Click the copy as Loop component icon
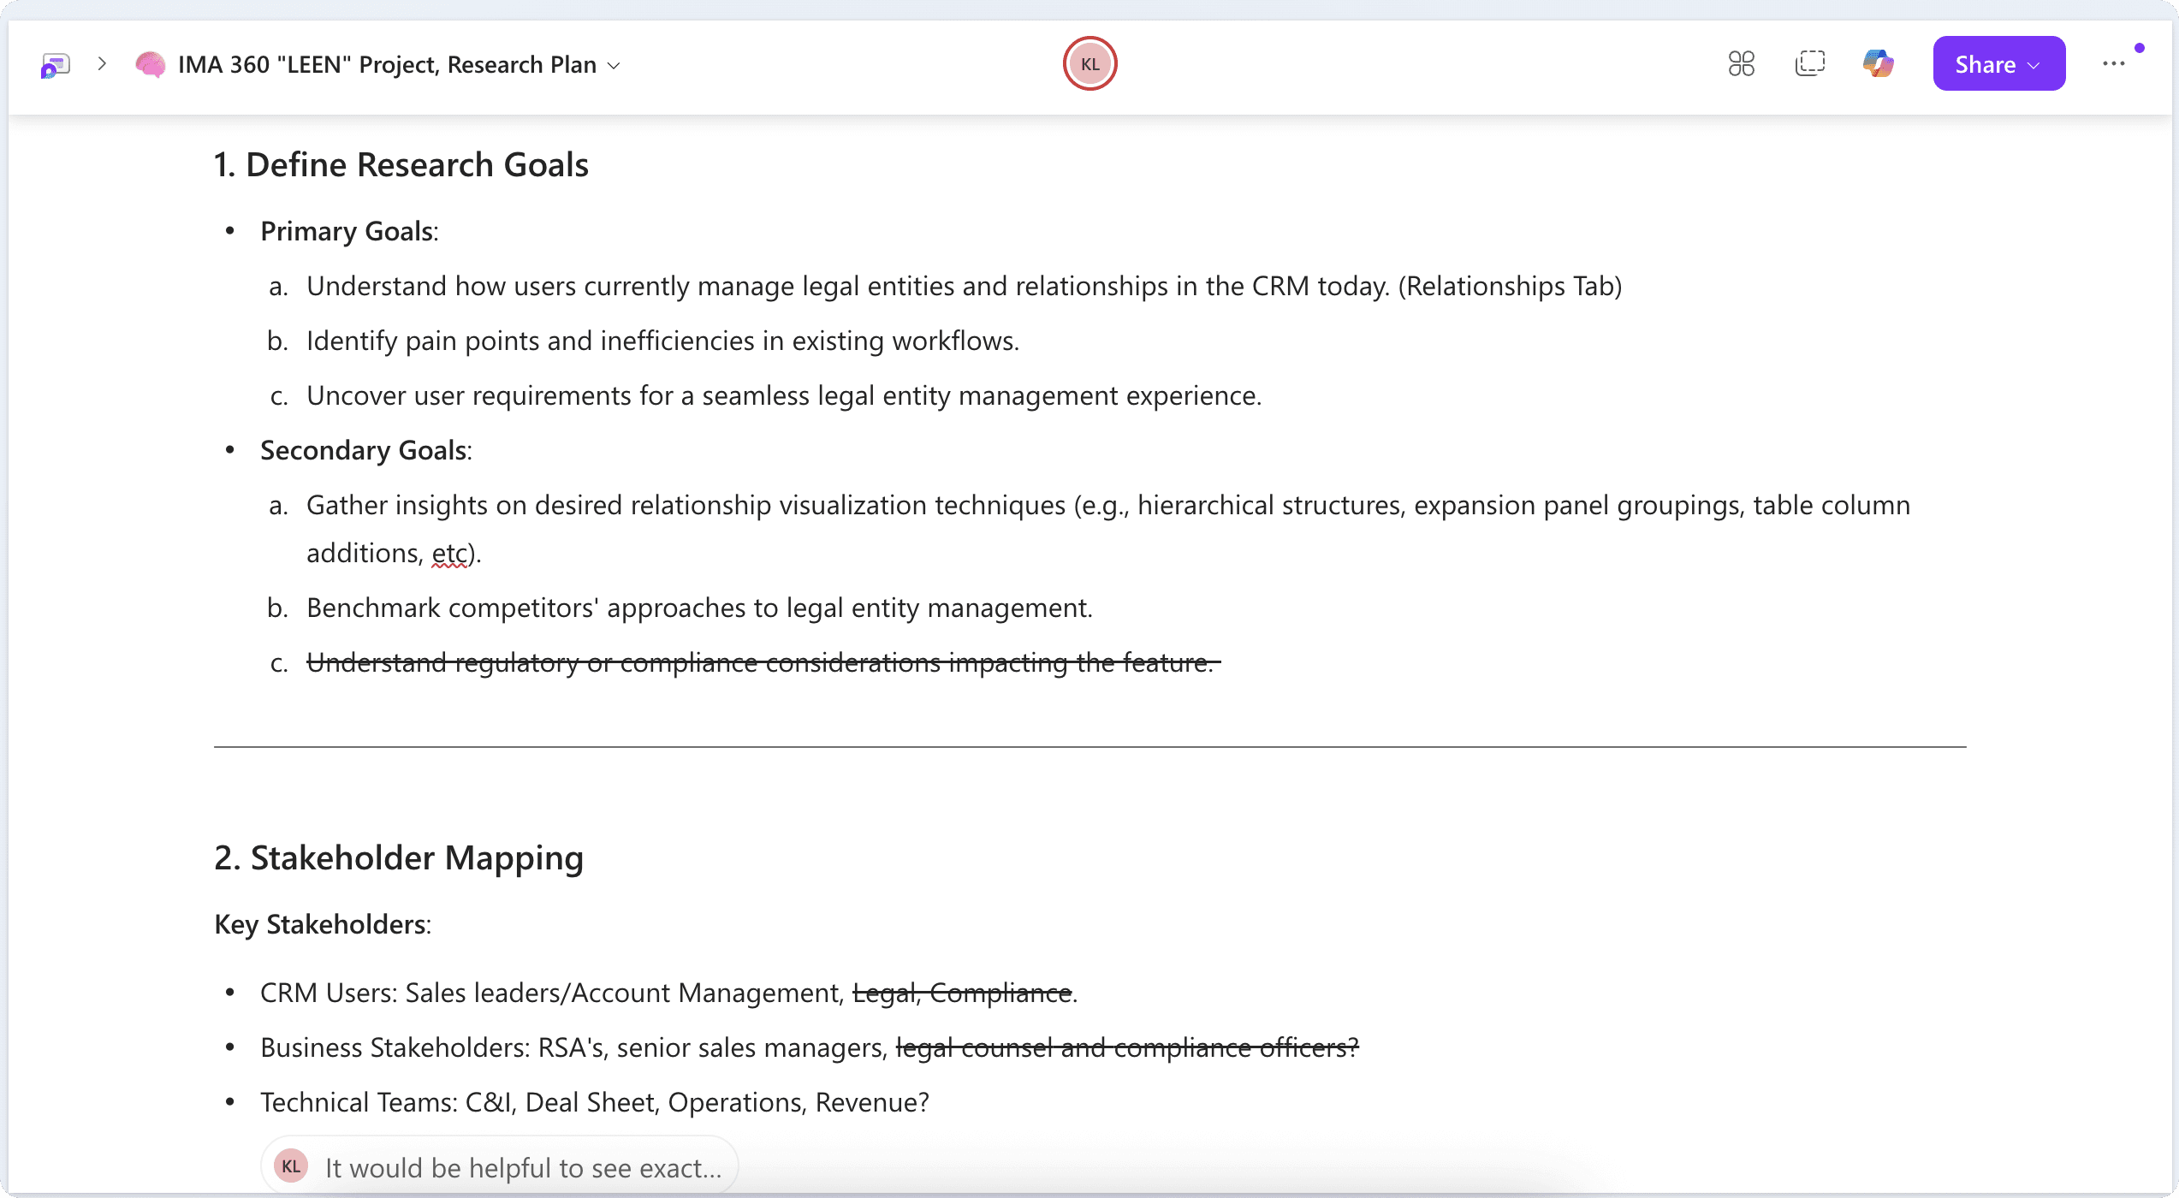The height and width of the screenshot is (1198, 2179). coord(1809,64)
